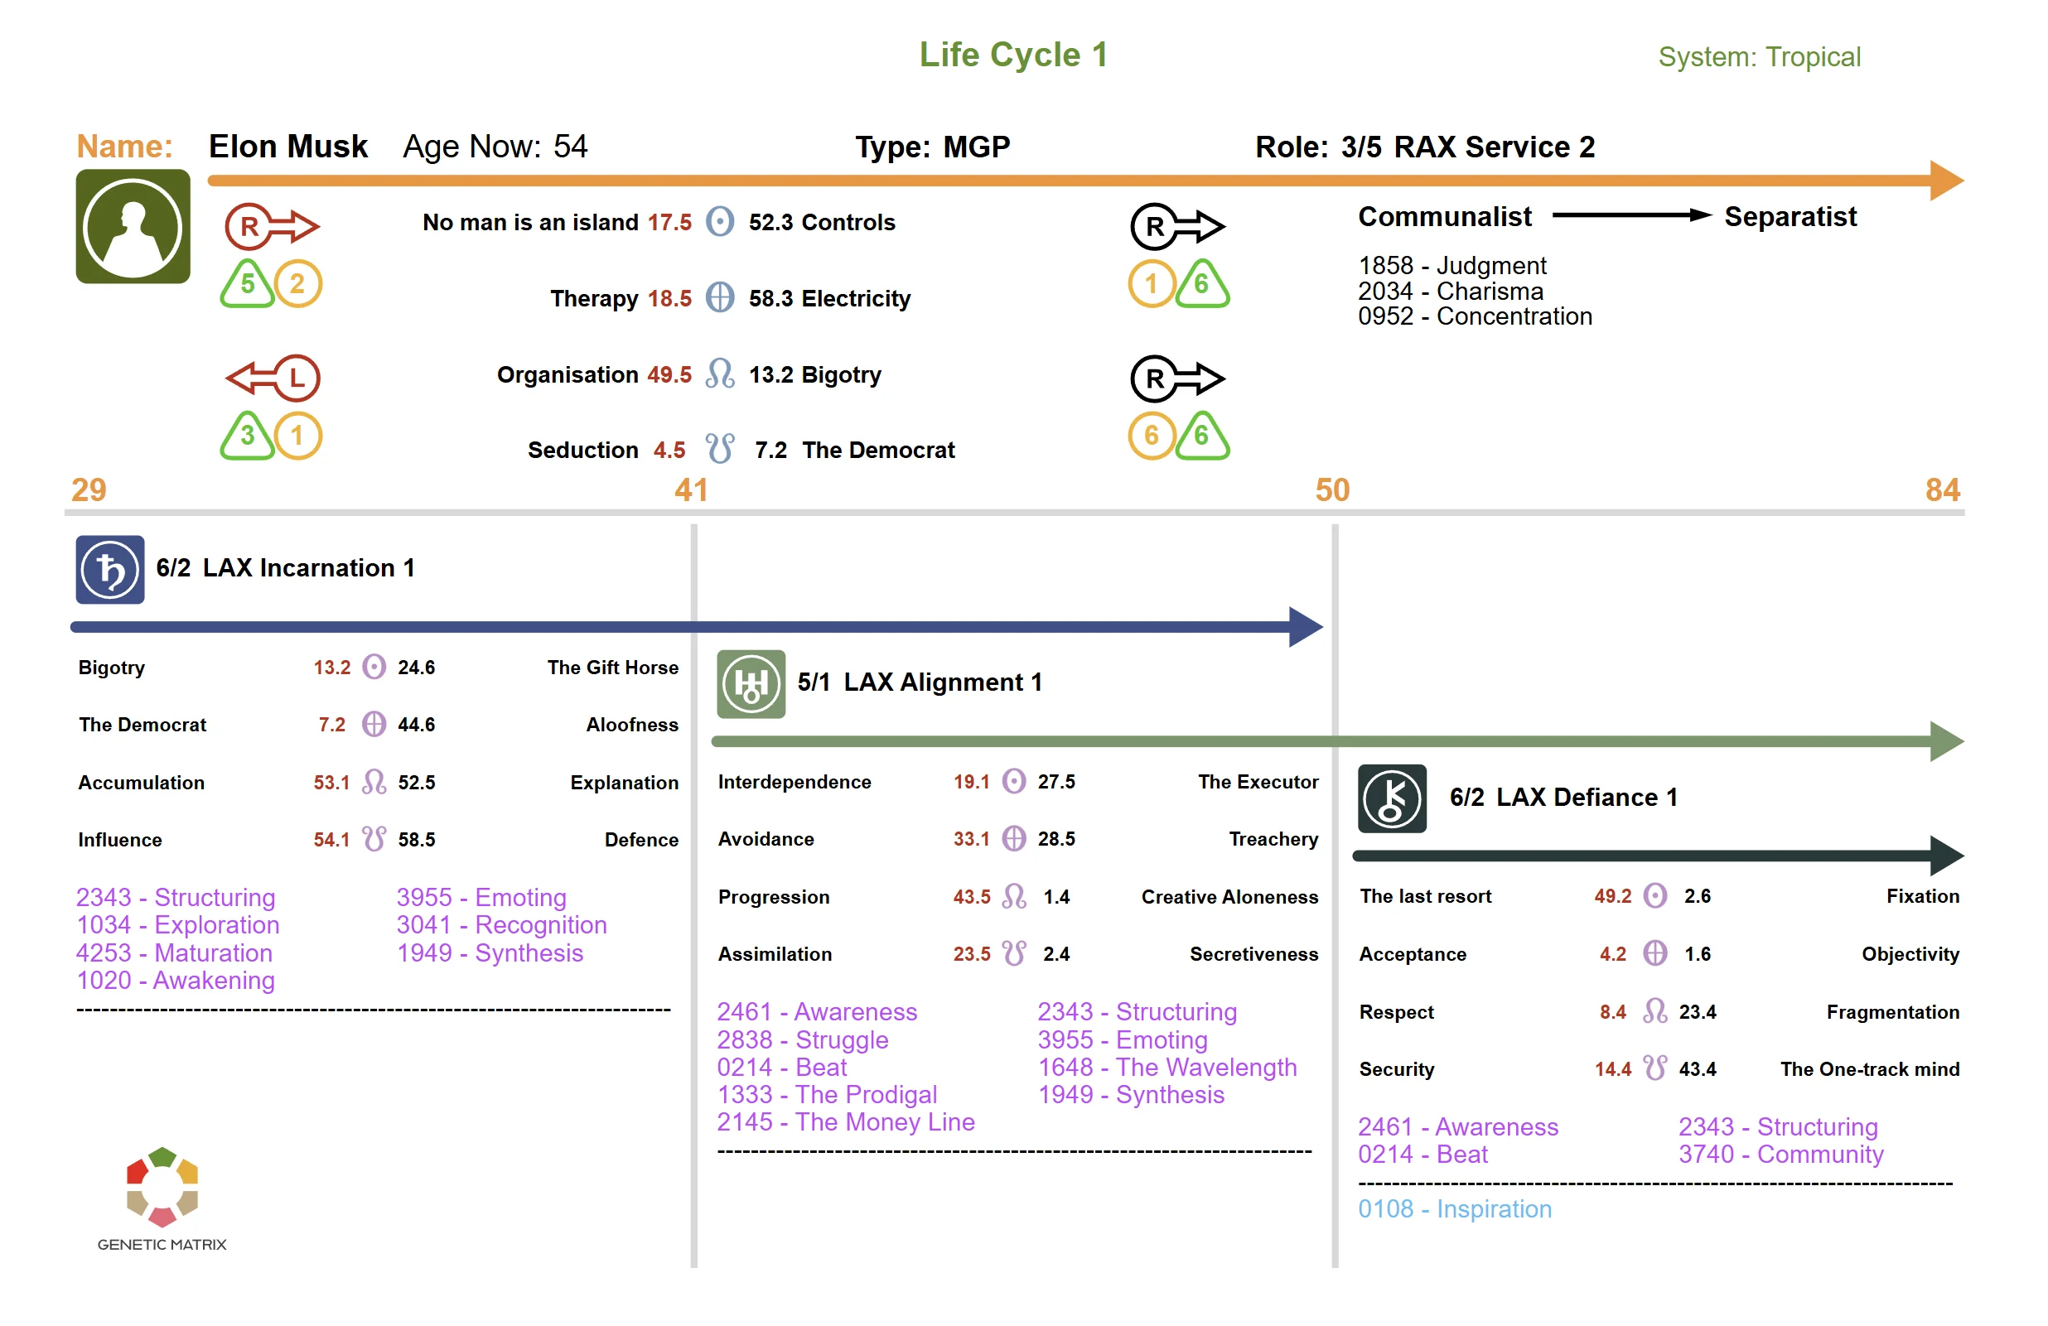Select the Sun symbol beside The last resort
This screenshot has width=2048, height=1326.
coord(1654,896)
